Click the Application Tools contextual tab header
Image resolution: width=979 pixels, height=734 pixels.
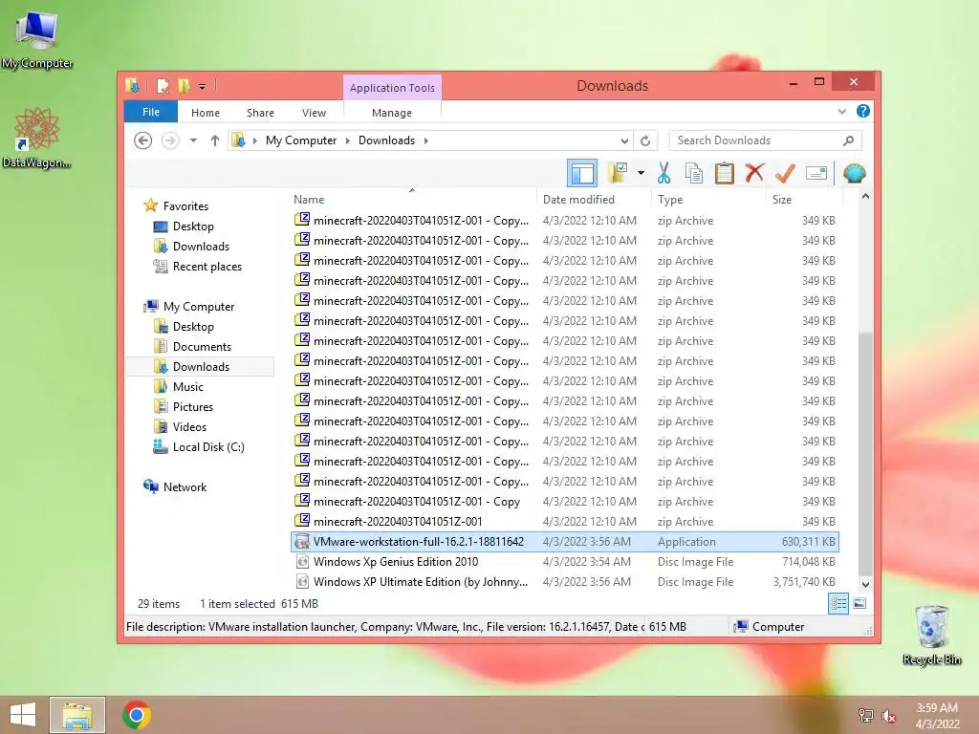392,88
